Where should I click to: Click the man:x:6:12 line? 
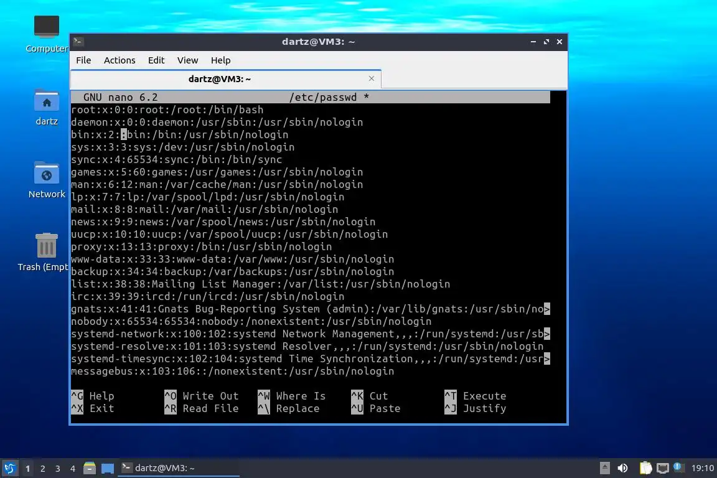[217, 184]
